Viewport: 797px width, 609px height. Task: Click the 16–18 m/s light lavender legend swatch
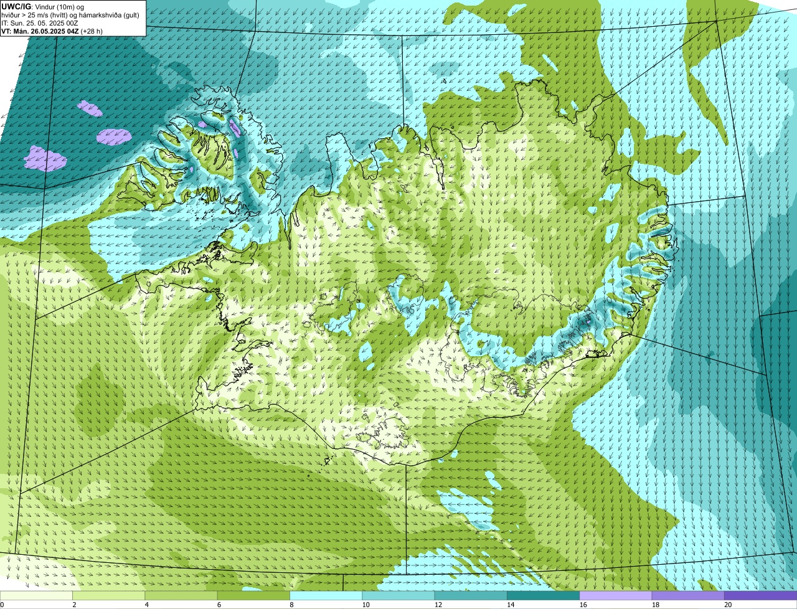616,596
